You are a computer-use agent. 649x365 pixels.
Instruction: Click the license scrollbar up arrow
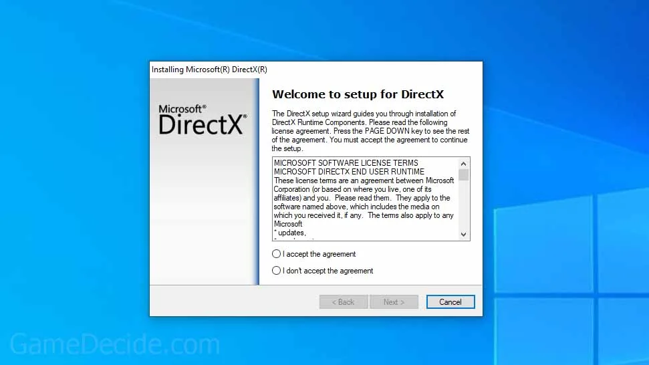pyautogui.click(x=464, y=164)
